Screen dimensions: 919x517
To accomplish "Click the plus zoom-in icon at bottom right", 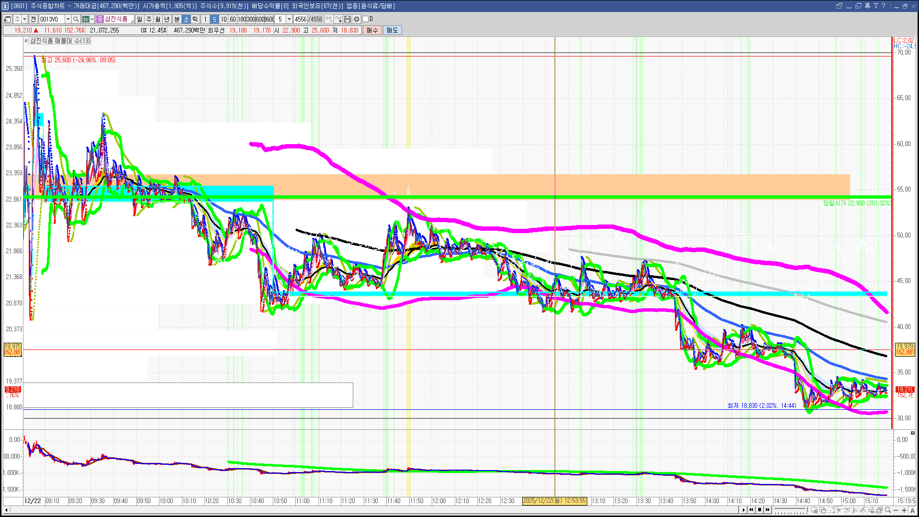I will tap(904, 510).
